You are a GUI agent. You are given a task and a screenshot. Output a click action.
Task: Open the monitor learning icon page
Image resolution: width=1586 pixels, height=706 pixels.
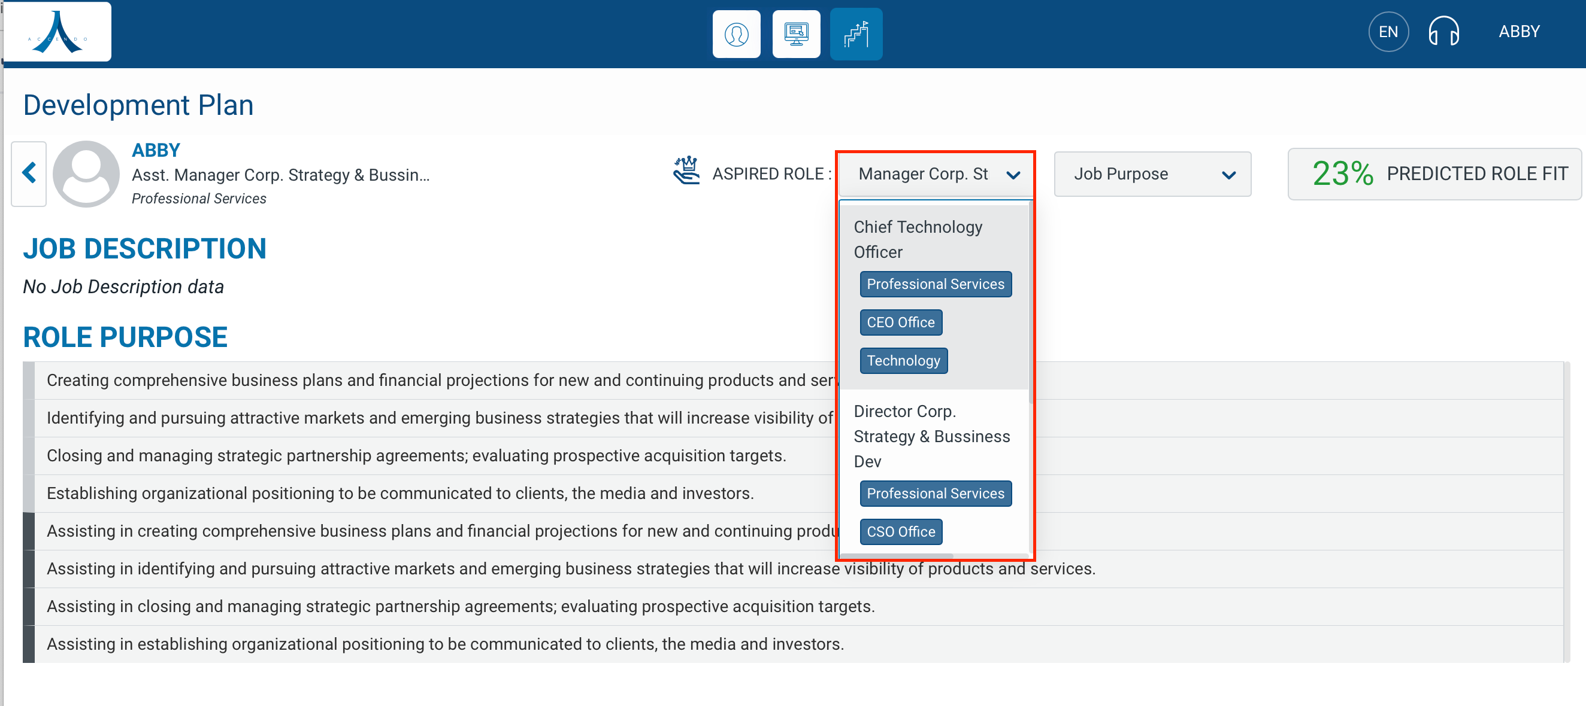795,34
